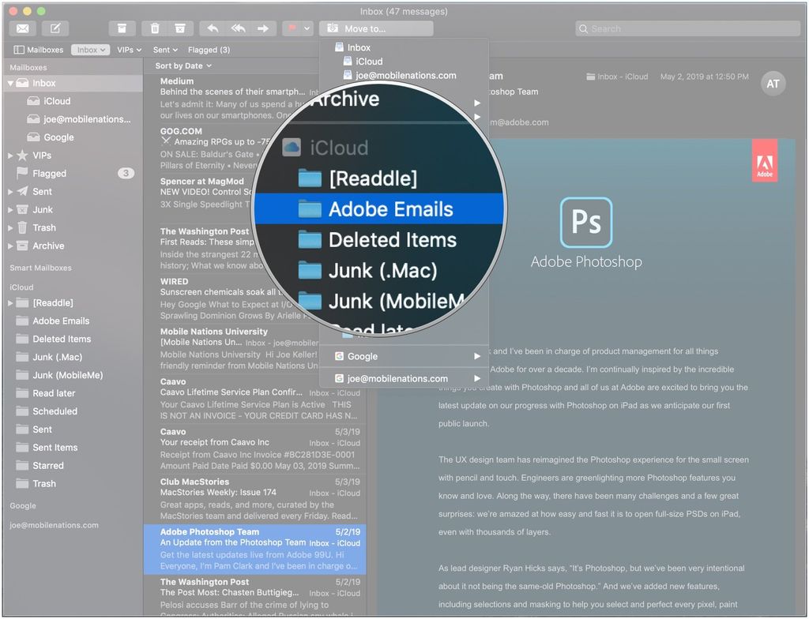This screenshot has width=809, height=619.
Task: Open the Sort by Date dropdown
Action: (183, 66)
